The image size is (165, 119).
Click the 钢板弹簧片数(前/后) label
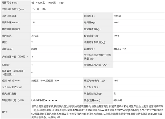15,57
